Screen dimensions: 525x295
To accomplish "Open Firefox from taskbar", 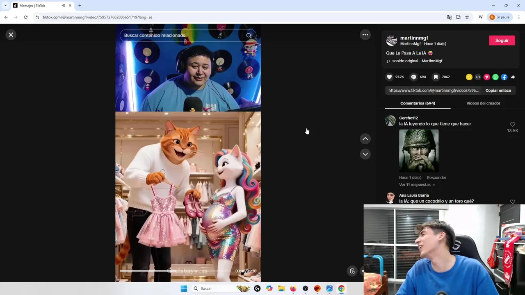I will pyautogui.click(x=293, y=289).
